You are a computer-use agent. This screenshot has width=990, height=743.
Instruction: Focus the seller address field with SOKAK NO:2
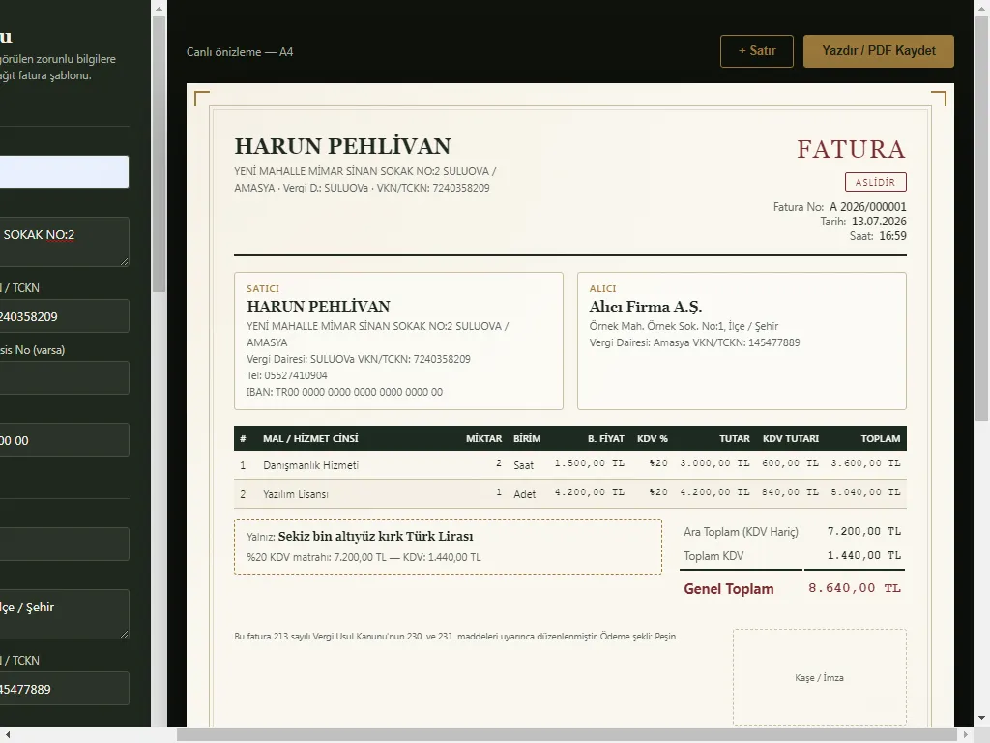pyautogui.click(x=64, y=241)
